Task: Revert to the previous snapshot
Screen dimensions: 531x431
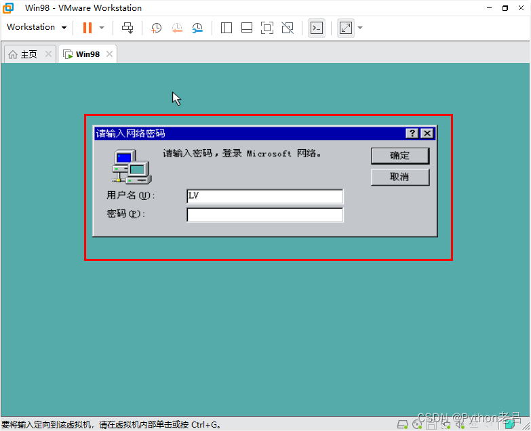Action: pos(177,28)
